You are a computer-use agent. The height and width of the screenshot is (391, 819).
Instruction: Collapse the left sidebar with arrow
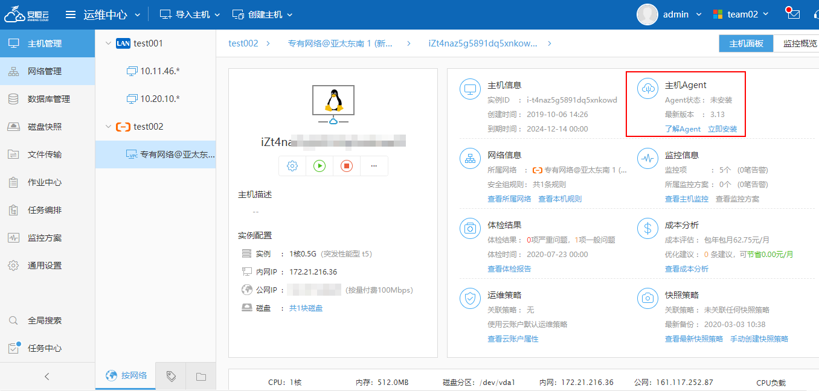click(x=47, y=377)
